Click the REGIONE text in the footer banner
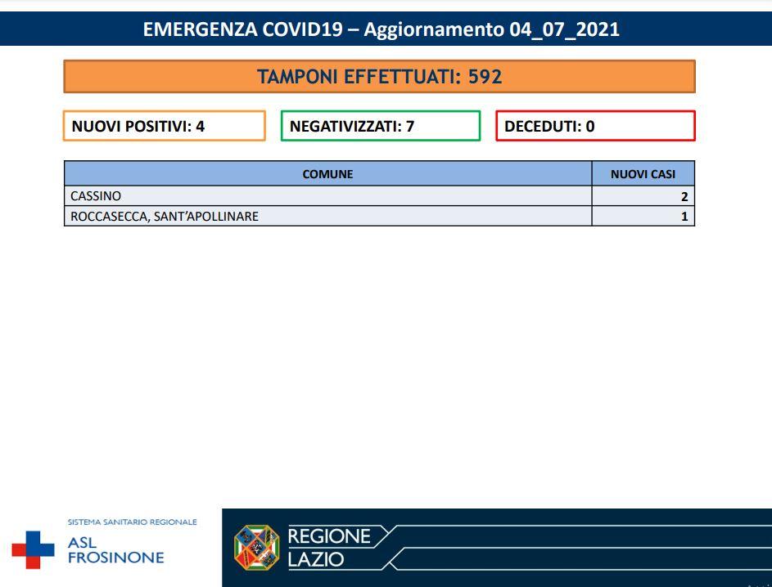772x587 pixels. point(329,536)
